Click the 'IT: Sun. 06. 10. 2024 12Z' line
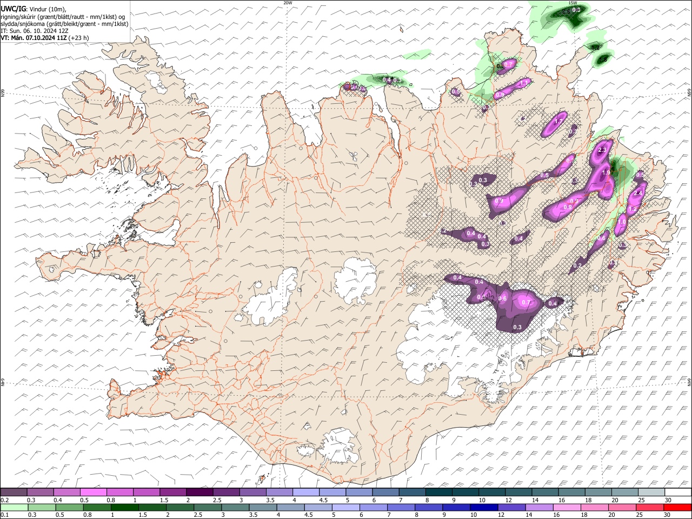The width and height of the screenshot is (692, 519). (35, 31)
